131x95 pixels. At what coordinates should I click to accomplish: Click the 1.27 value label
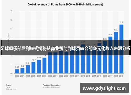coord(34,60)
